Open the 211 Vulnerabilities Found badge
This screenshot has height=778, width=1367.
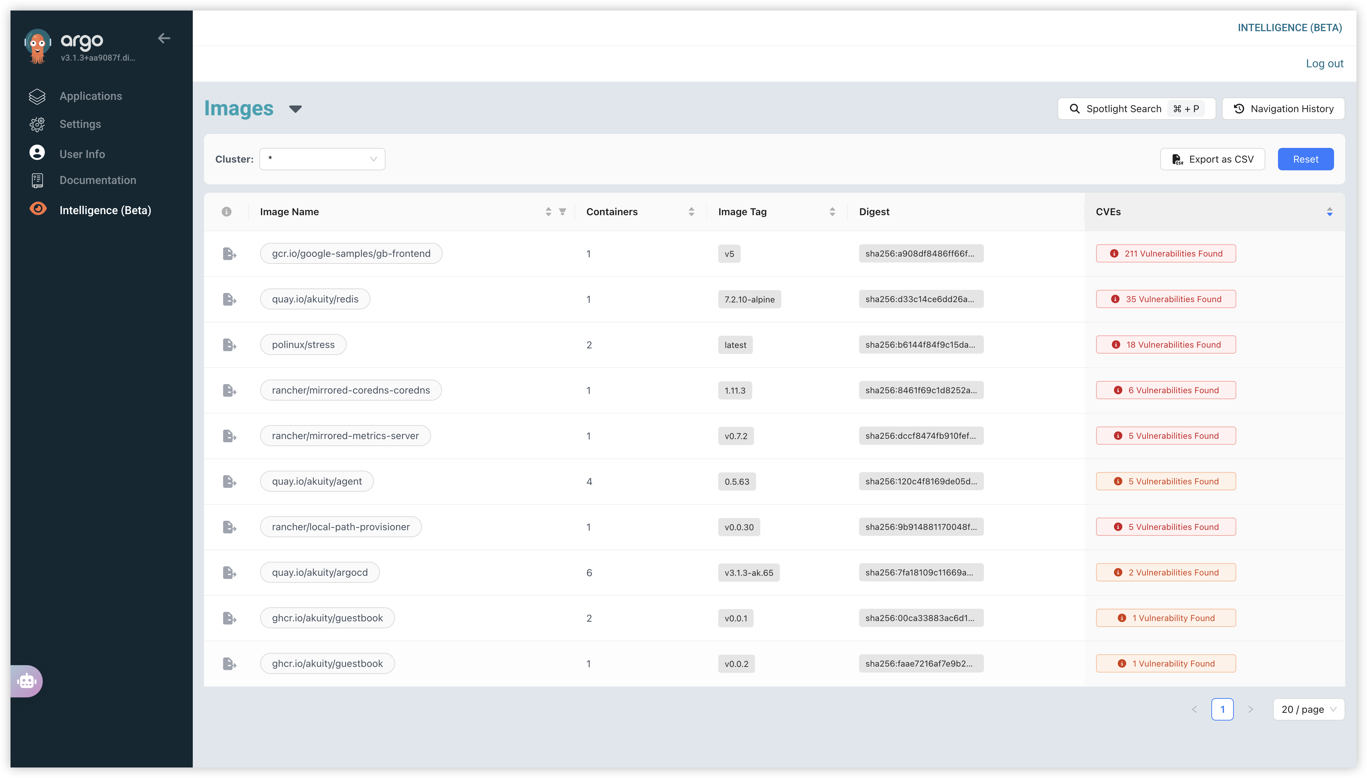(1165, 253)
